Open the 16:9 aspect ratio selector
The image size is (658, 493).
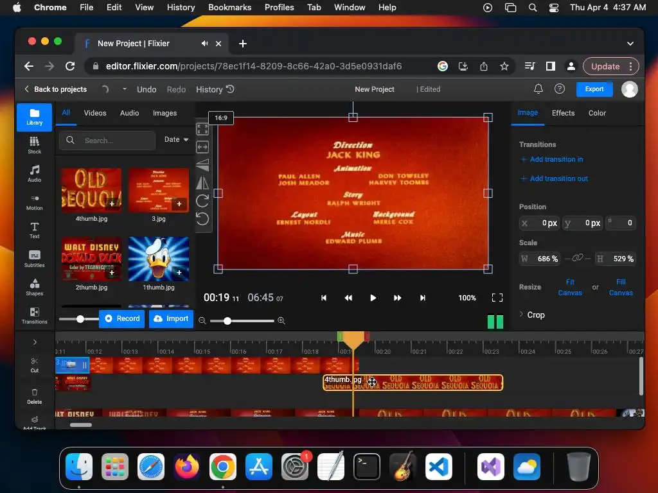[221, 118]
